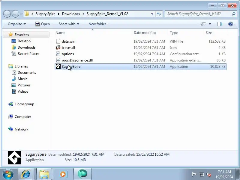Open the view options dropdown arrow

(x=210, y=24)
